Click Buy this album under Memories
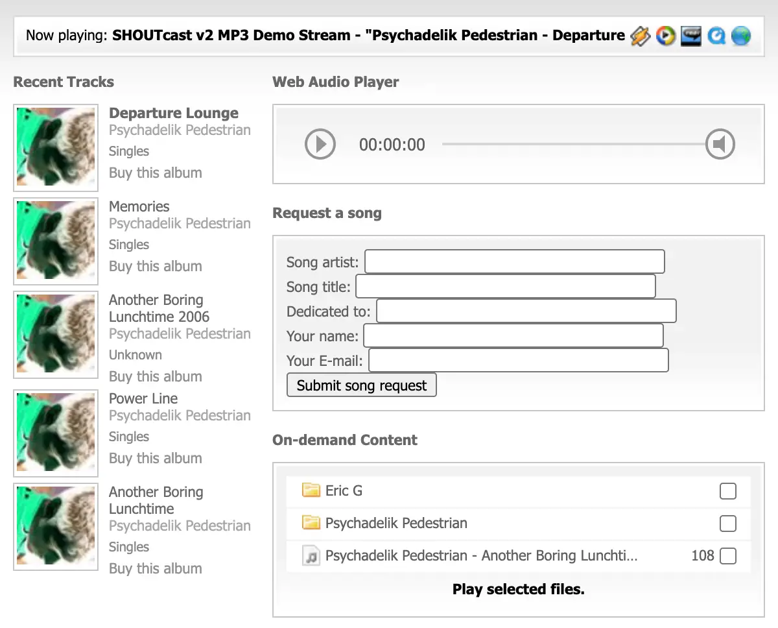 click(156, 266)
